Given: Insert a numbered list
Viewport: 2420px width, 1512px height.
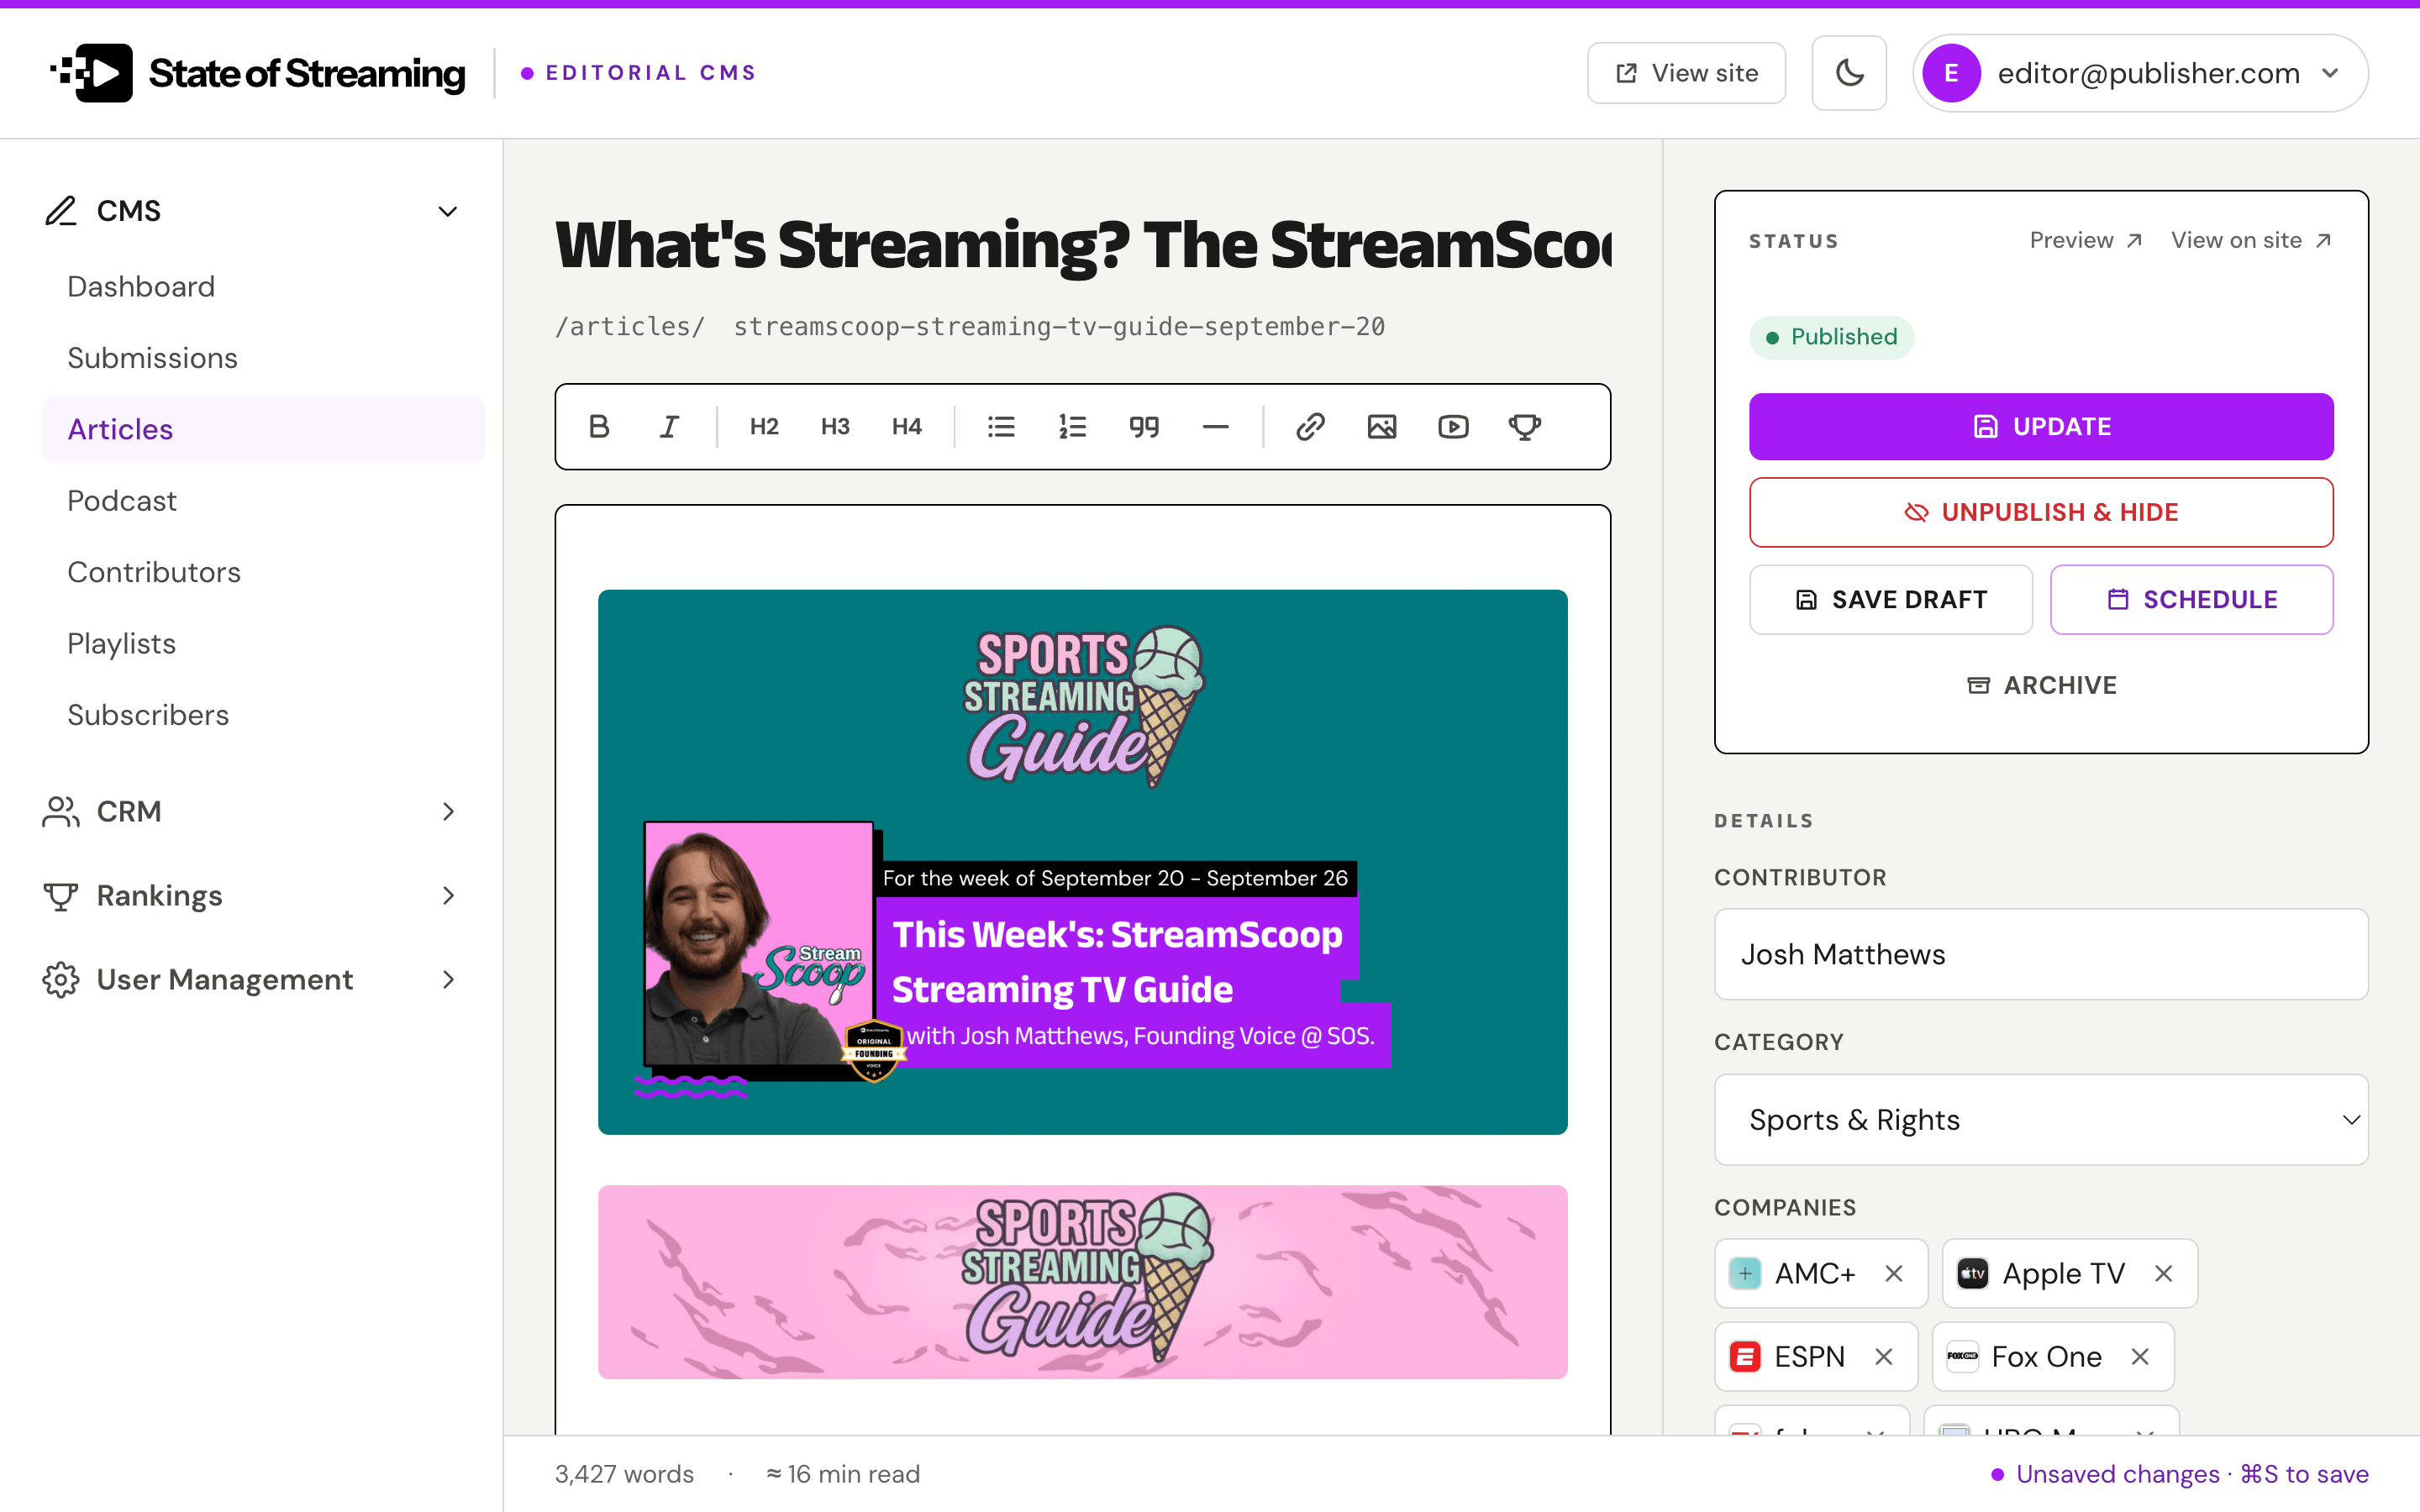Looking at the screenshot, I should click(1072, 427).
